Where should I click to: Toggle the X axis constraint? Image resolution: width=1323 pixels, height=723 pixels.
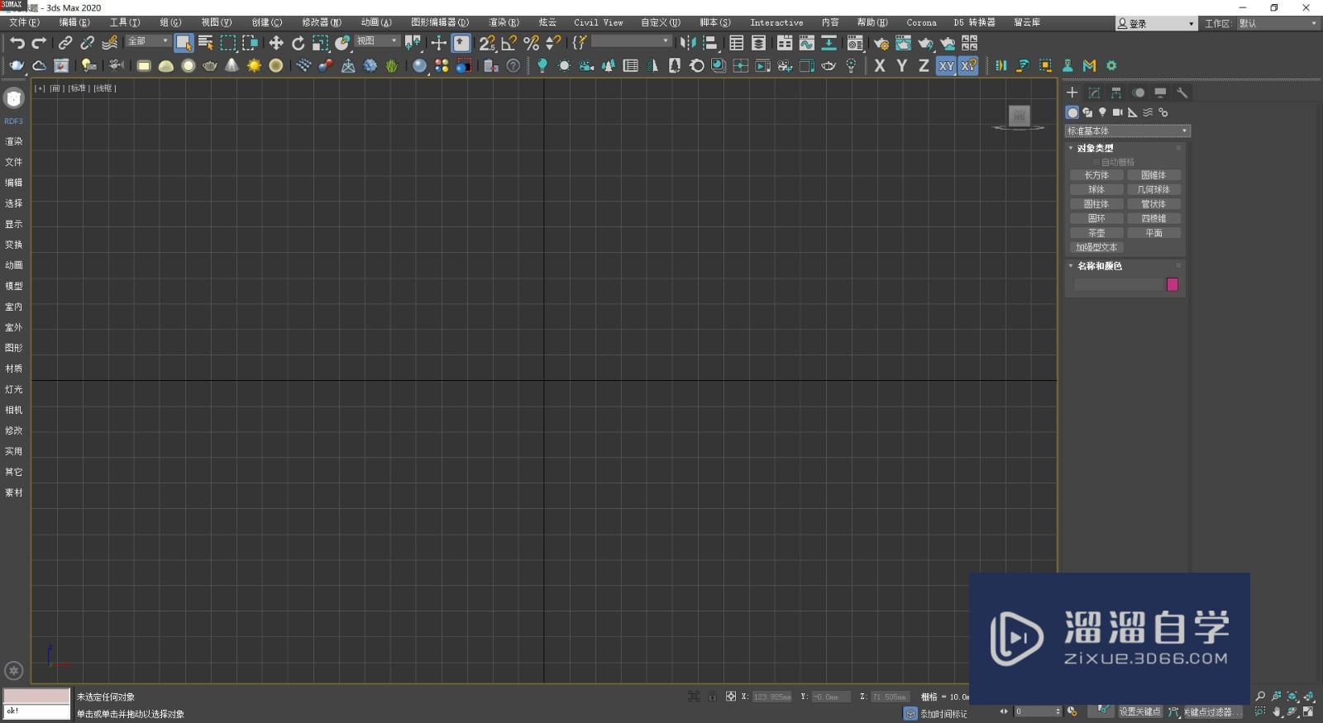[880, 66]
